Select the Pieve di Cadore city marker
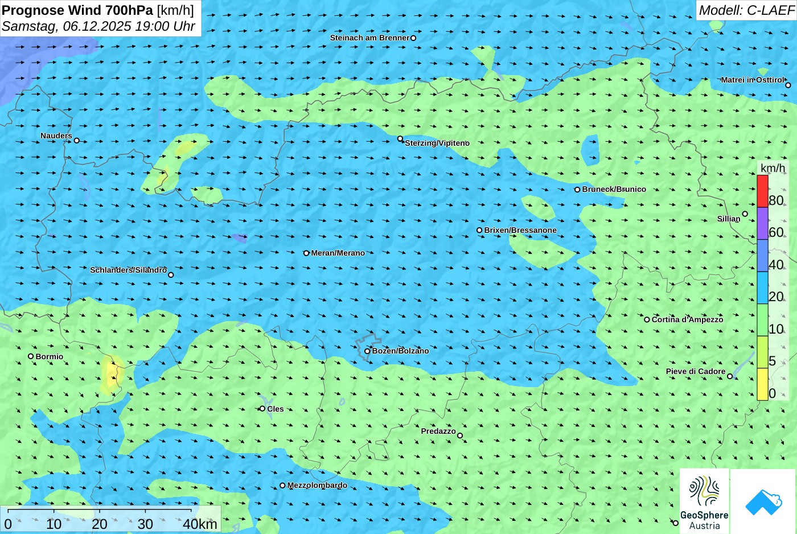The width and height of the screenshot is (797, 534). [x=730, y=376]
